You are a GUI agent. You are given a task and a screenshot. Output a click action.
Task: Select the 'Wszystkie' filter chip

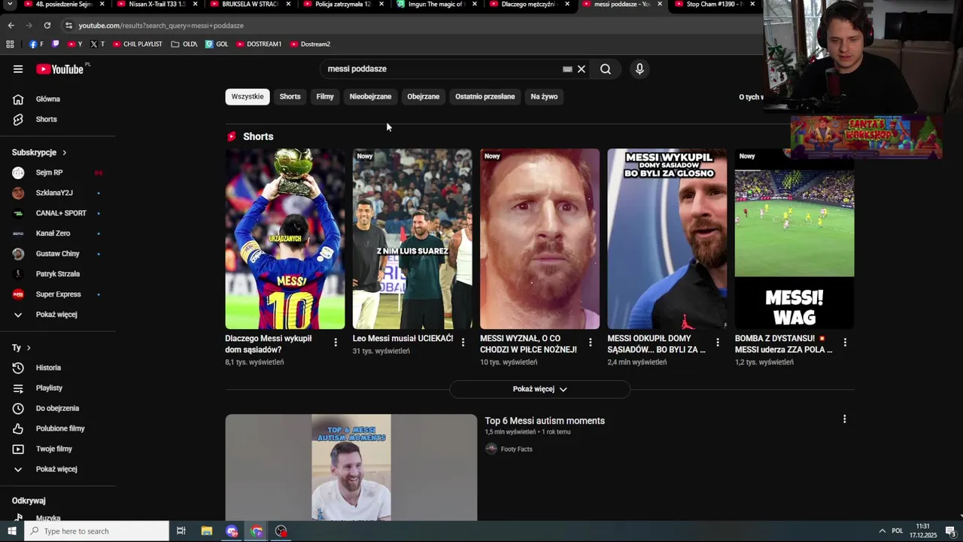click(248, 96)
